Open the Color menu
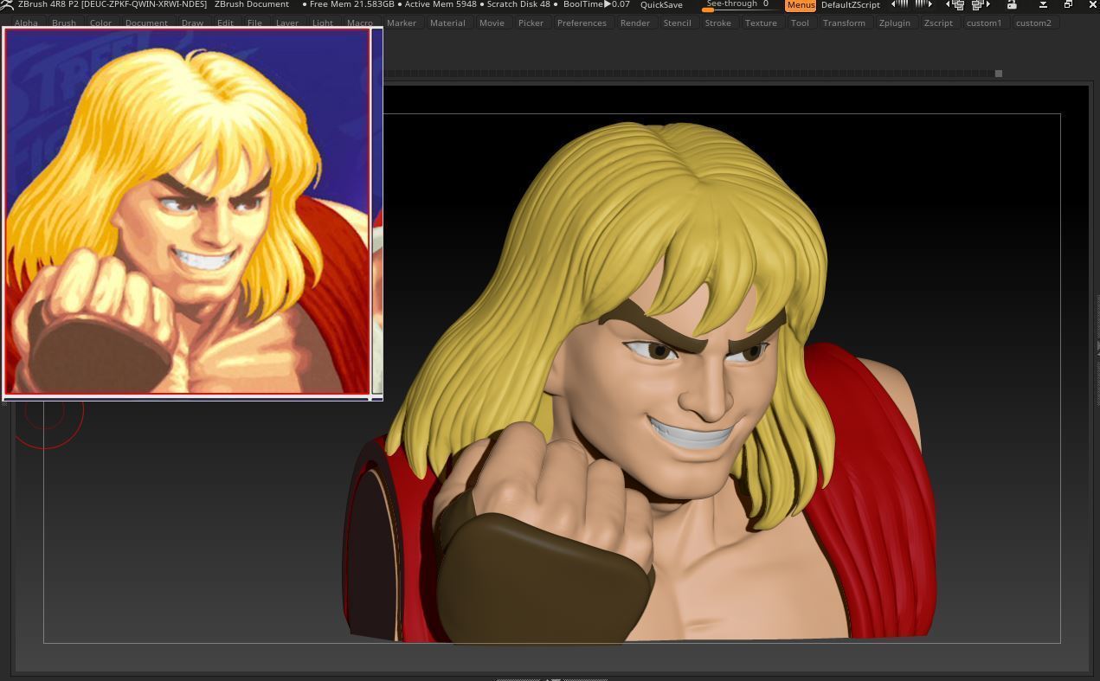Image resolution: width=1100 pixels, height=681 pixels. 100,22
